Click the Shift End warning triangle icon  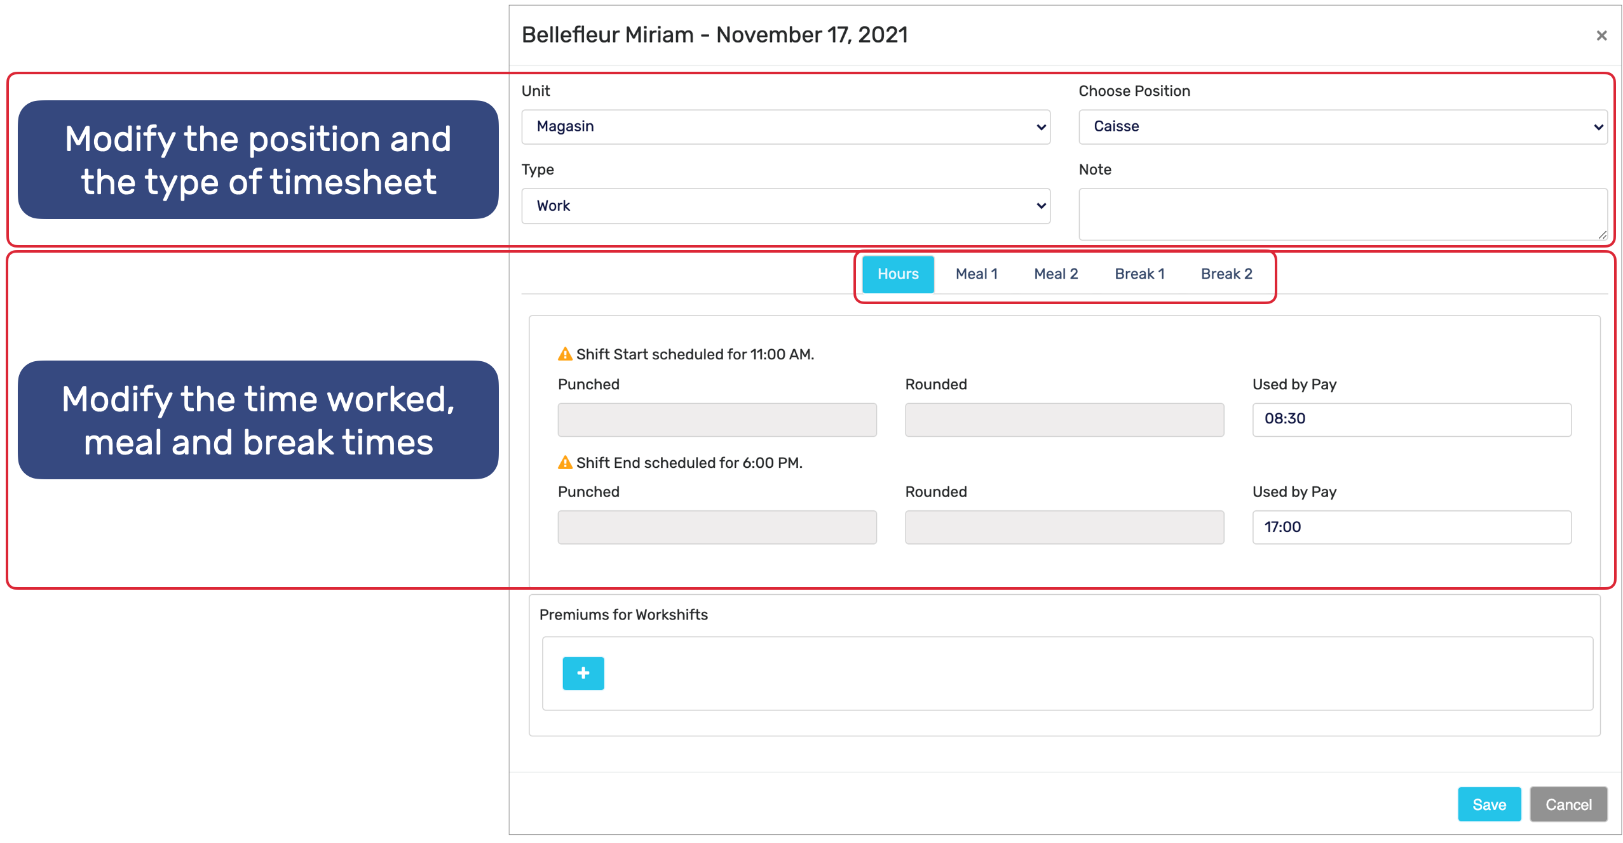(x=564, y=463)
